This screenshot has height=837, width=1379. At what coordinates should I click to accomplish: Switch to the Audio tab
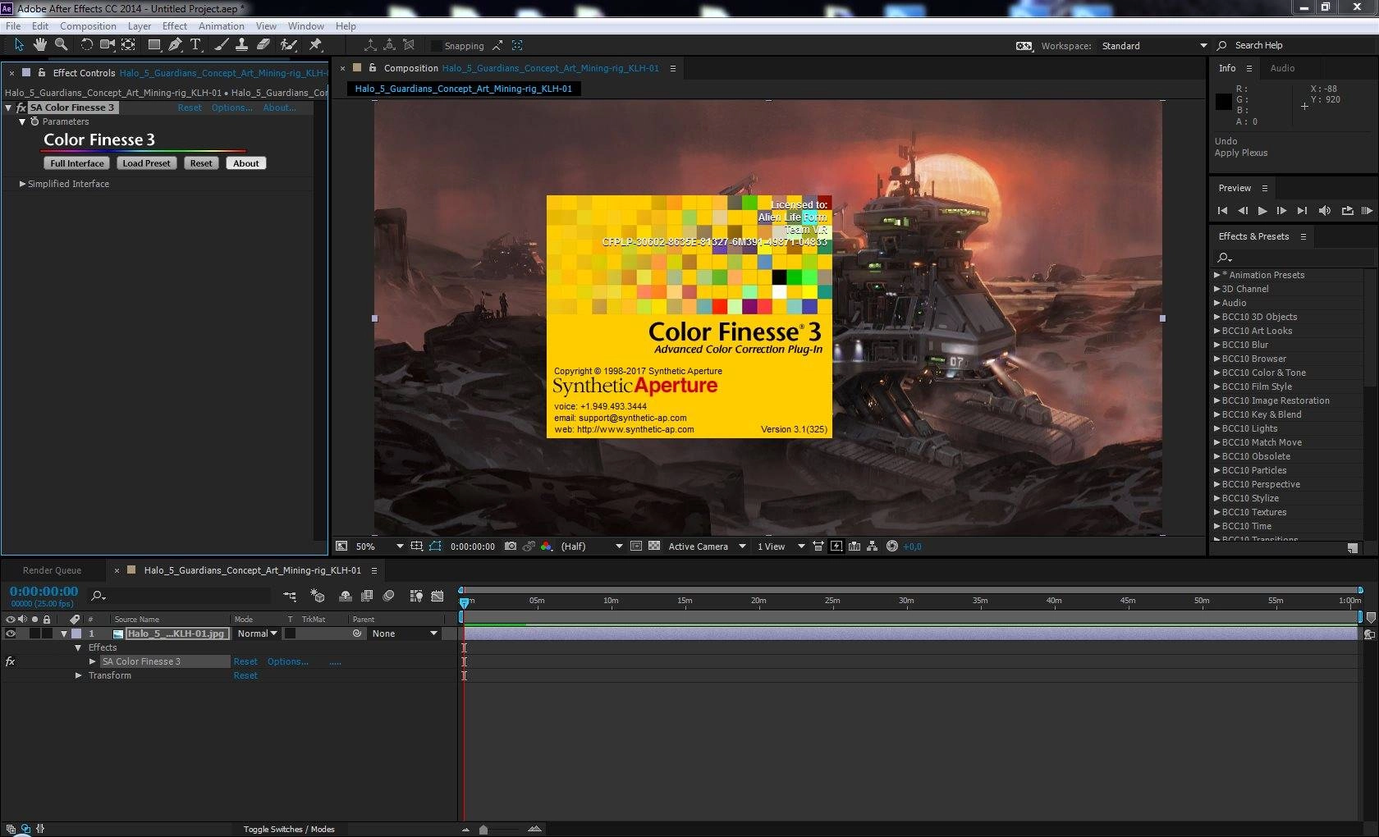coord(1282,68)
